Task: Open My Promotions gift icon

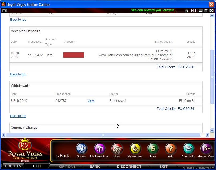Action: pos(100,149)
